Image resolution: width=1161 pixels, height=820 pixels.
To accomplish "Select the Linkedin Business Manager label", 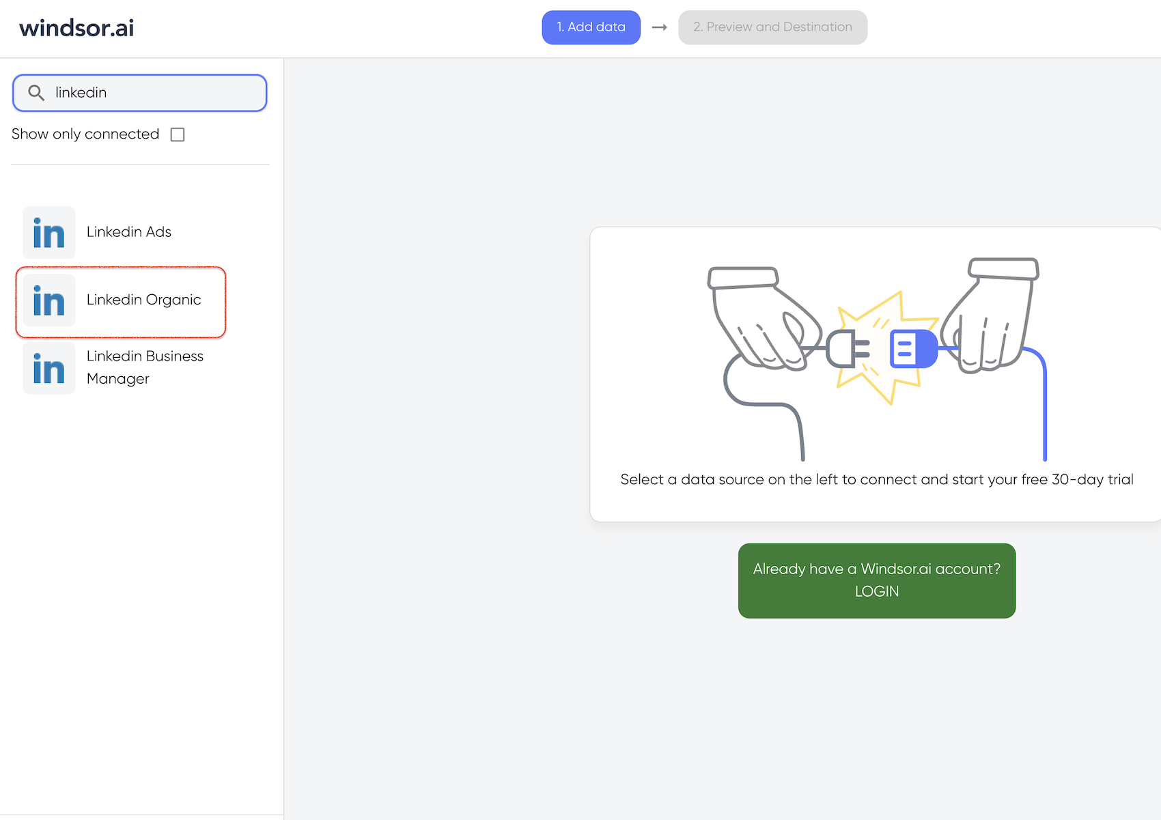I will (x=145, y=367).
